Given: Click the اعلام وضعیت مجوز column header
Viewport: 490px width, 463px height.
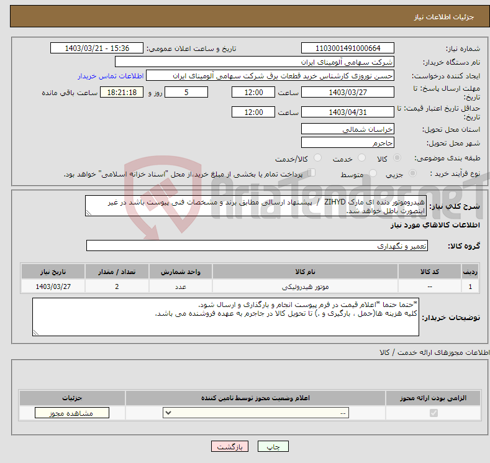Looking at the screenshot, I should point(255,398).
